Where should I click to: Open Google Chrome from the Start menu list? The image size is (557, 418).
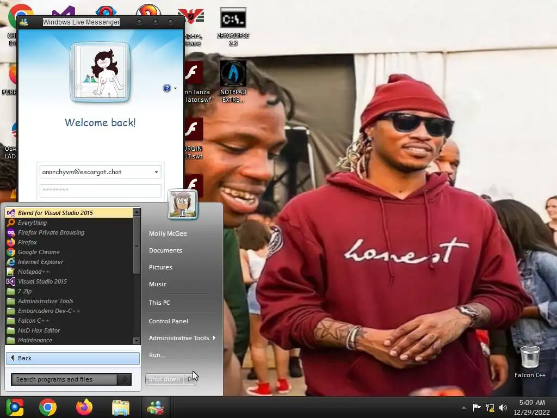[x=69, y=252]
